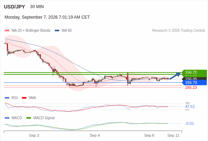Viewport: 208px width, 141px height.
Task: Click the MA 20 + Bollinger Bands legend swatch
Action: [x=7, y=31]
